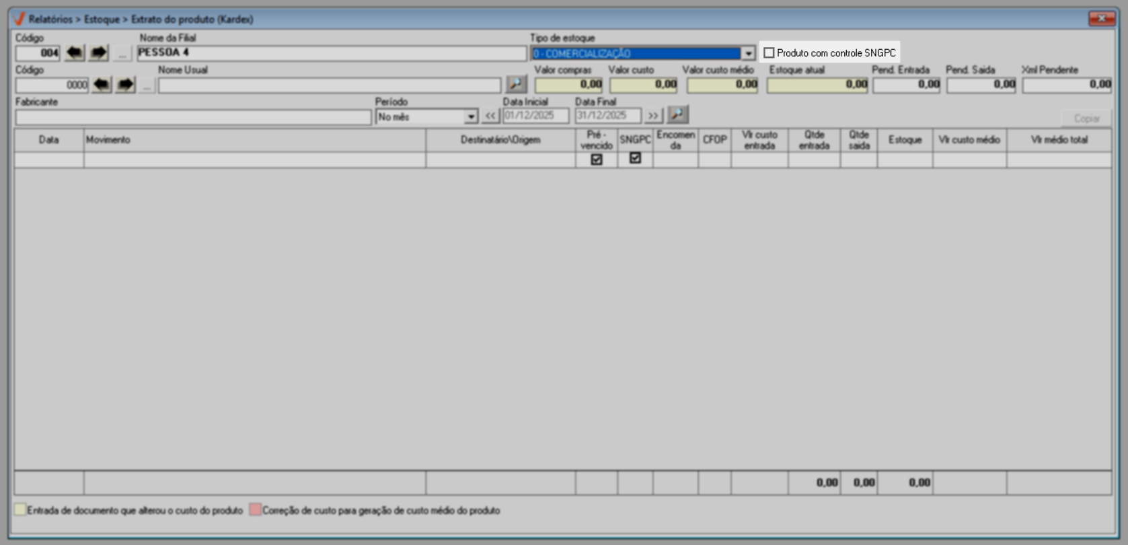The width and height of the screenshot is (1128, 545).
Task: Click the Qtde saída column header
Action: [859, 140]
